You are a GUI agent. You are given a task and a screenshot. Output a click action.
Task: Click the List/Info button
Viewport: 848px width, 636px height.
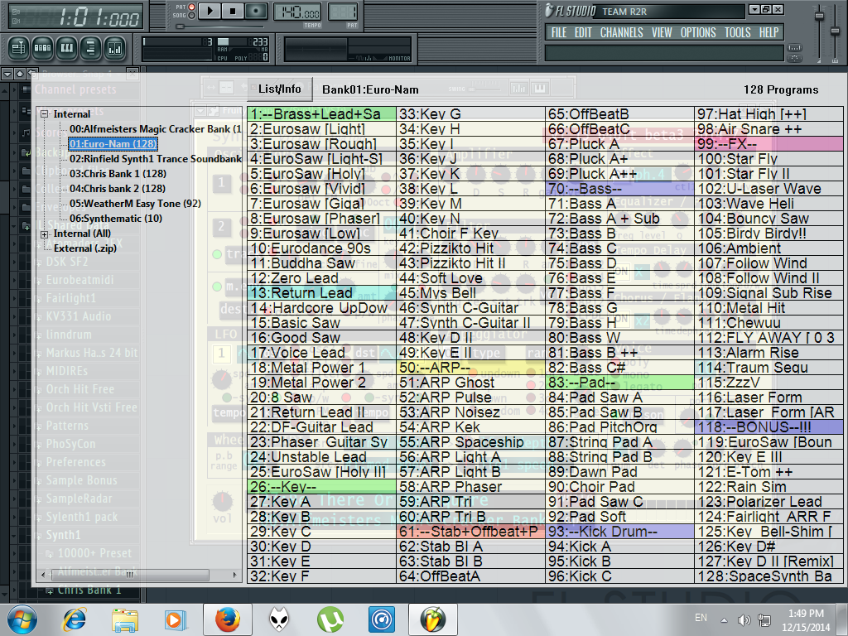[x=280, y=89]
